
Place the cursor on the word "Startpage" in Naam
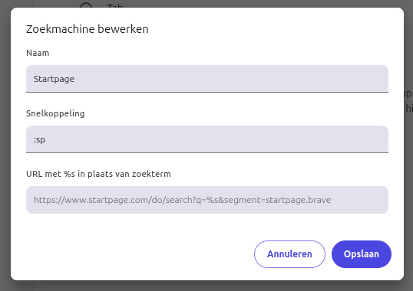click(54, 79)
